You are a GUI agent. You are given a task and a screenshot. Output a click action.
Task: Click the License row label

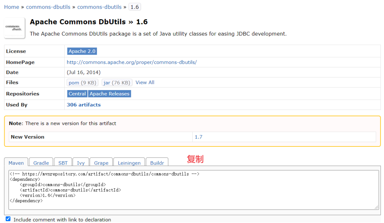click(16, 51)
